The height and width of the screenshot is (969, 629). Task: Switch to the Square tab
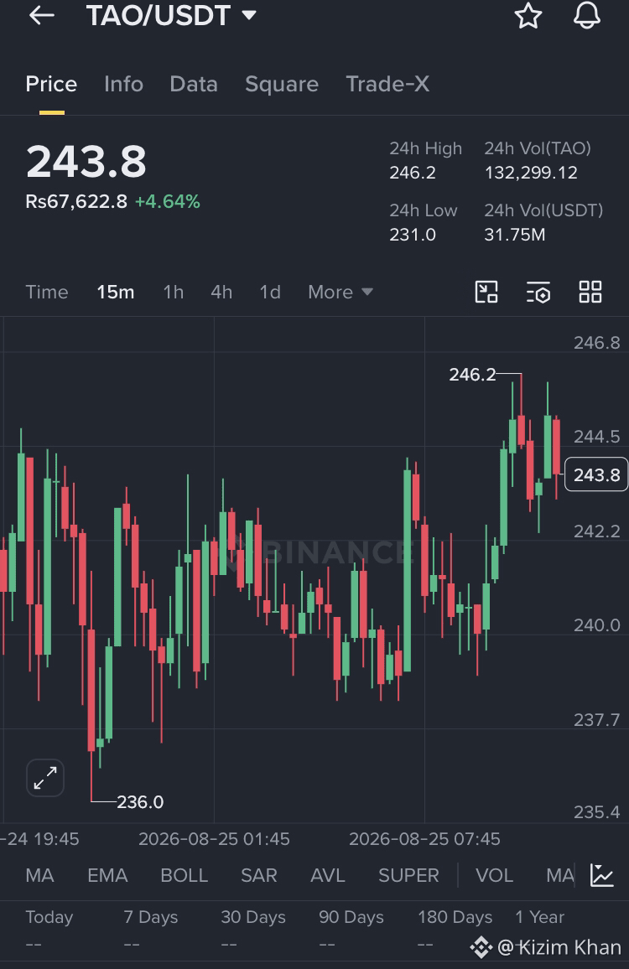pos(282,84)
